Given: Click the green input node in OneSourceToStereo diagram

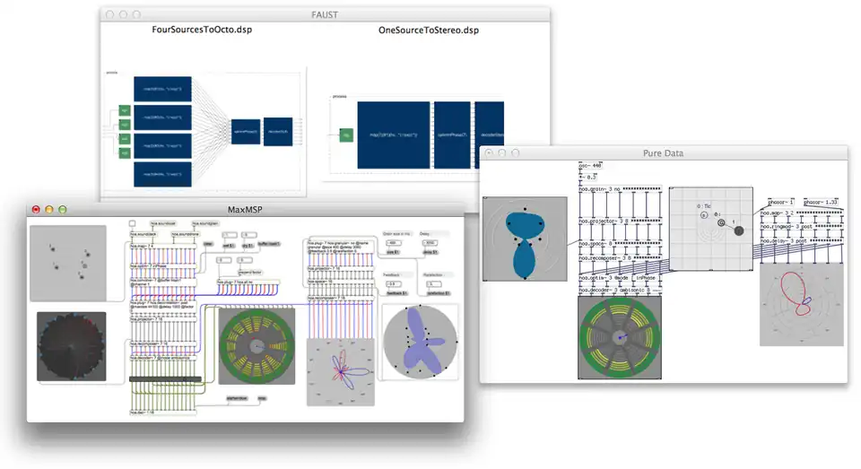Looking at the screenshot, I should coord(344,135).
